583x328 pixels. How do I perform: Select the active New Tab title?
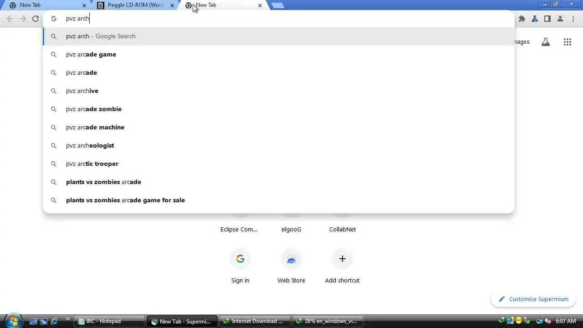point(206,5)
